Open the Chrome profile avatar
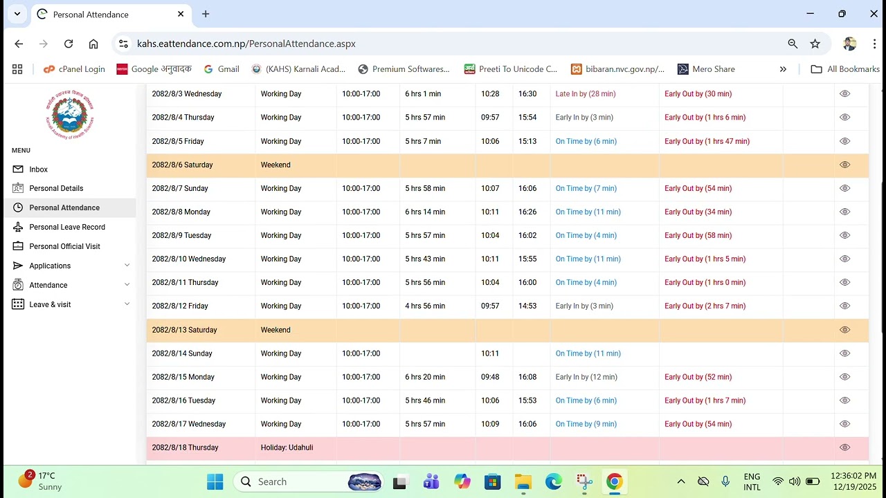Image resolution: width=886 pixels, height=498 pixels. [x=850, y=44]
